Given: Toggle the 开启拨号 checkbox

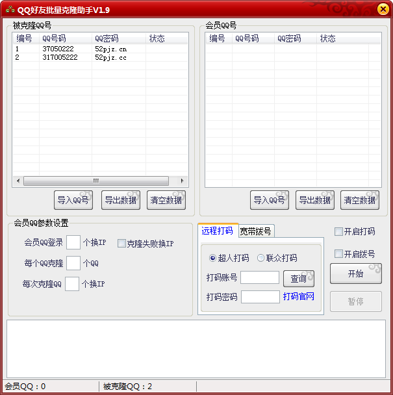Looking at the screenshot, I should (338, 254).
